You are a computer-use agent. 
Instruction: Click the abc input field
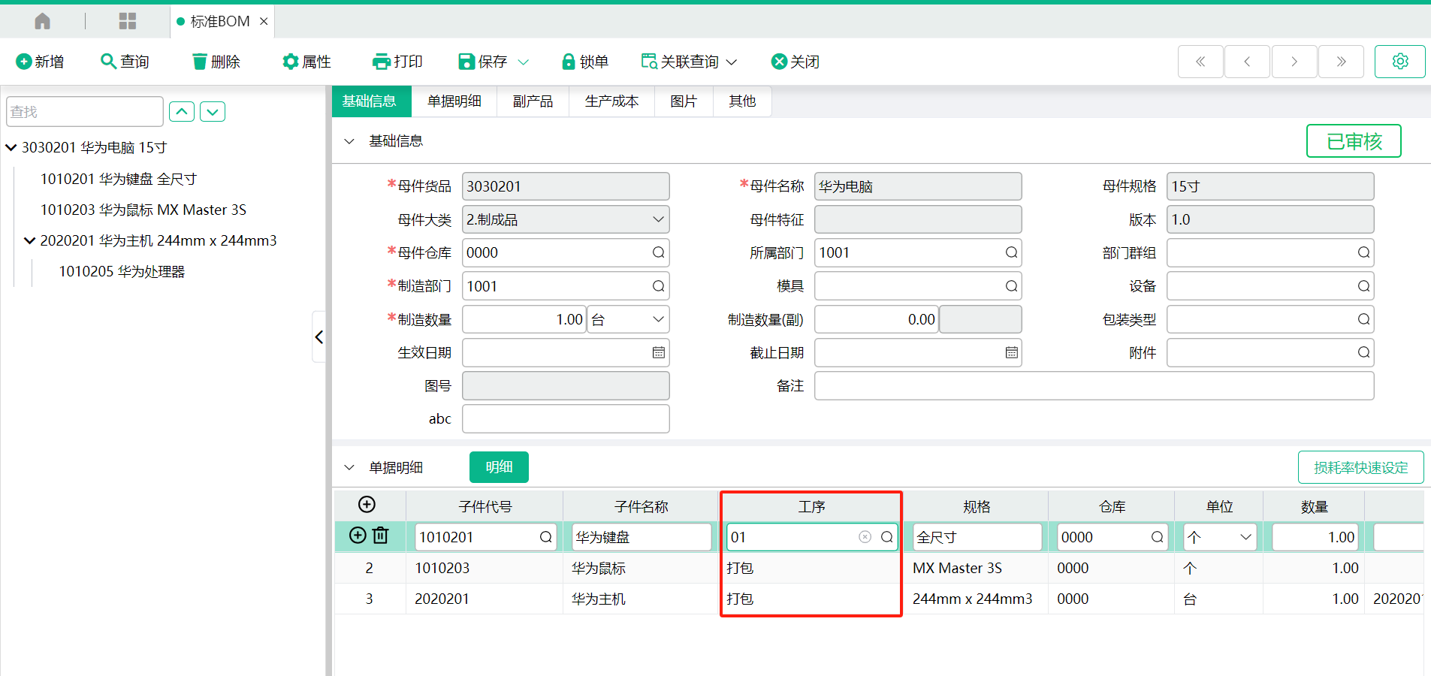(566, 418)
